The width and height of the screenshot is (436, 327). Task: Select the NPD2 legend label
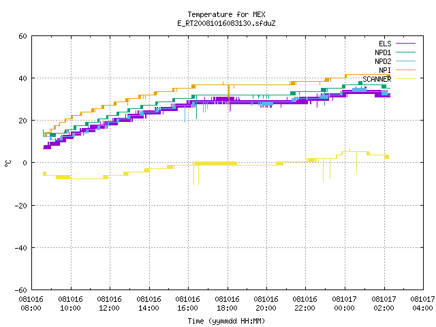pos(383,61)
